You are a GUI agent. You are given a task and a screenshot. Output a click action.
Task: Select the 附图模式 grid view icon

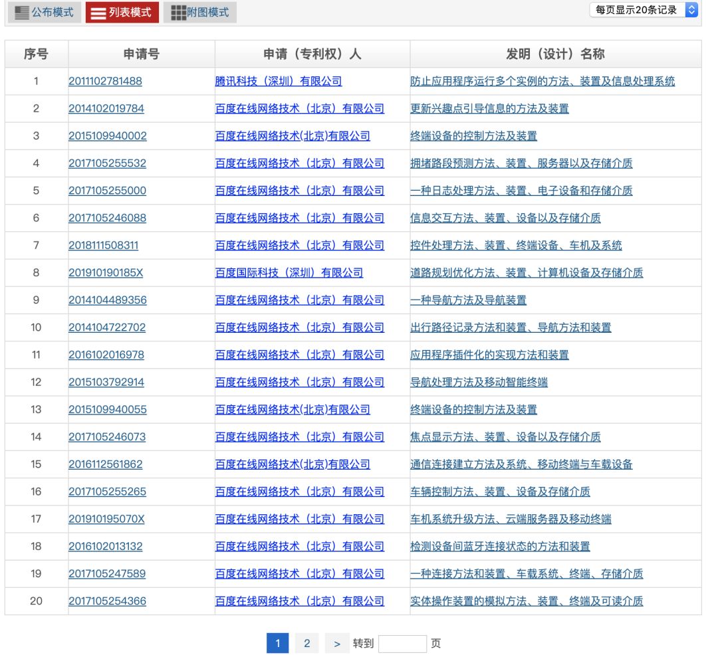click(x=199, y=11)
